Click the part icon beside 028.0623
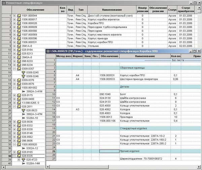Screen dimensions: 202x170 coord(23,111)
